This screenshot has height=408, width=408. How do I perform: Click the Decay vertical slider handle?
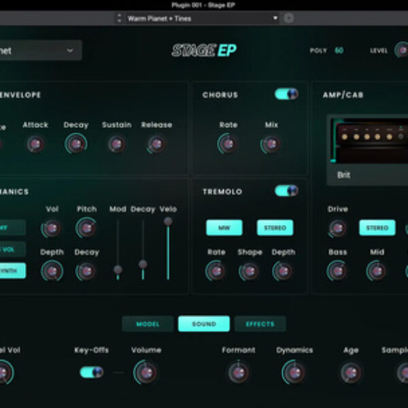pos(143,264)
